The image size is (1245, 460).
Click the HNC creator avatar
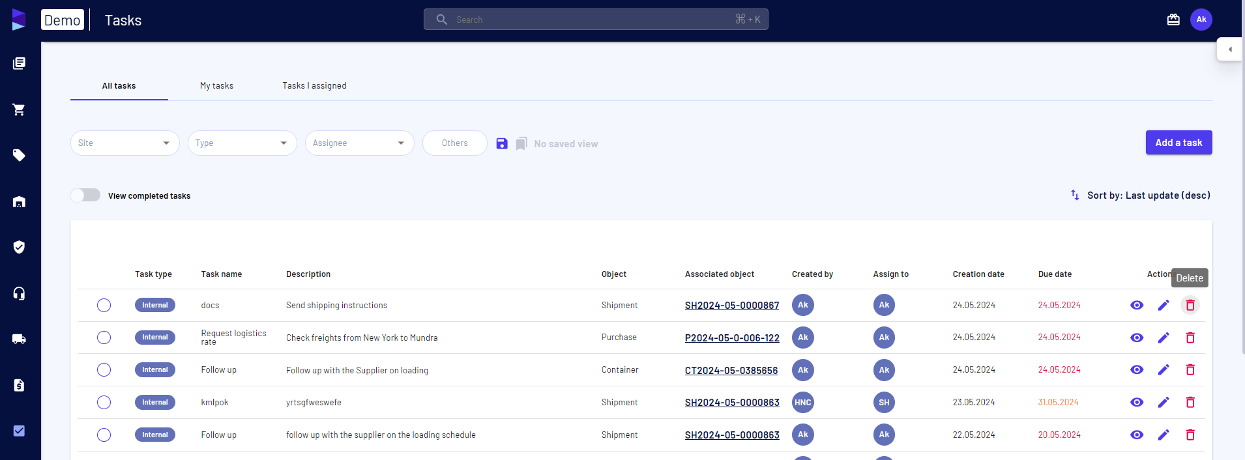803,402
